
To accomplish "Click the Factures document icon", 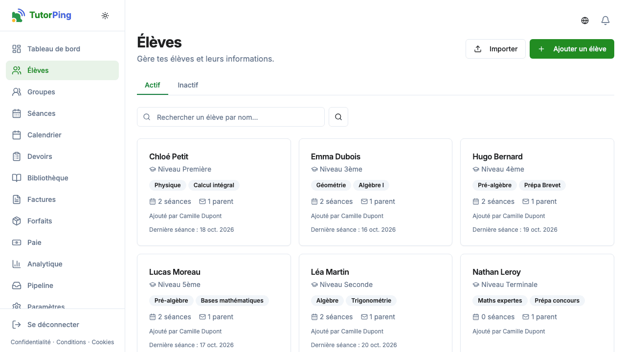I will tap(17, 199).
